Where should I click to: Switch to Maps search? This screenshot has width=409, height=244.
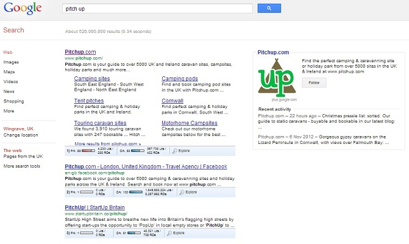pos(9,72)
